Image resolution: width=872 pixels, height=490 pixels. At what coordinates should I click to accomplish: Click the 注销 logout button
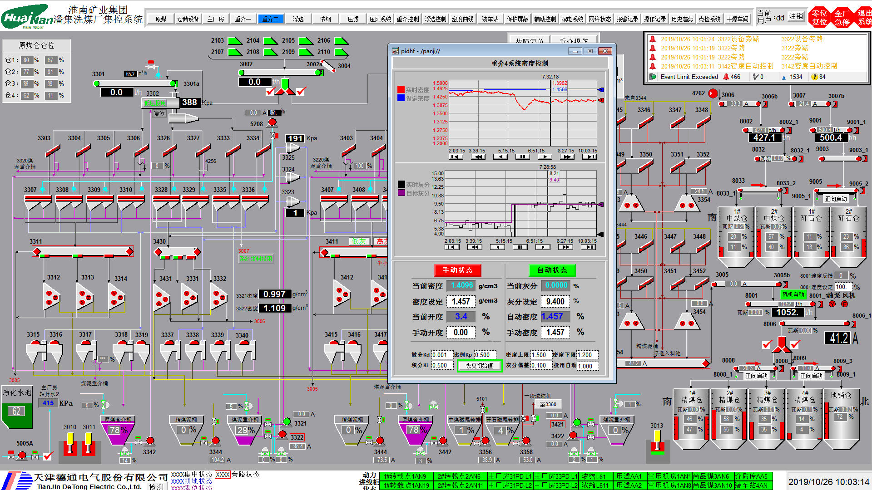pyautogui.click(x=796, y=16)
